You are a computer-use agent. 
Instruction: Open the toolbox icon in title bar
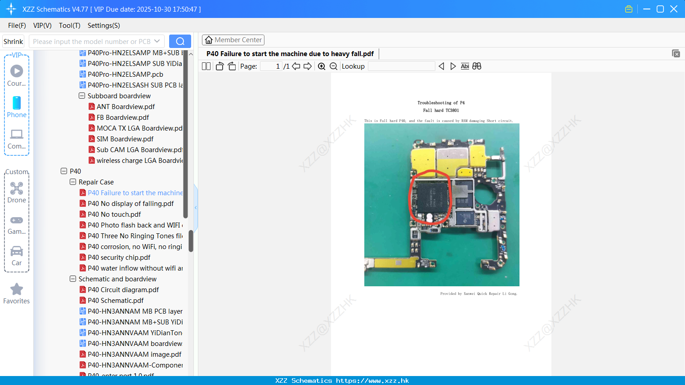click(x=629, y=9)
